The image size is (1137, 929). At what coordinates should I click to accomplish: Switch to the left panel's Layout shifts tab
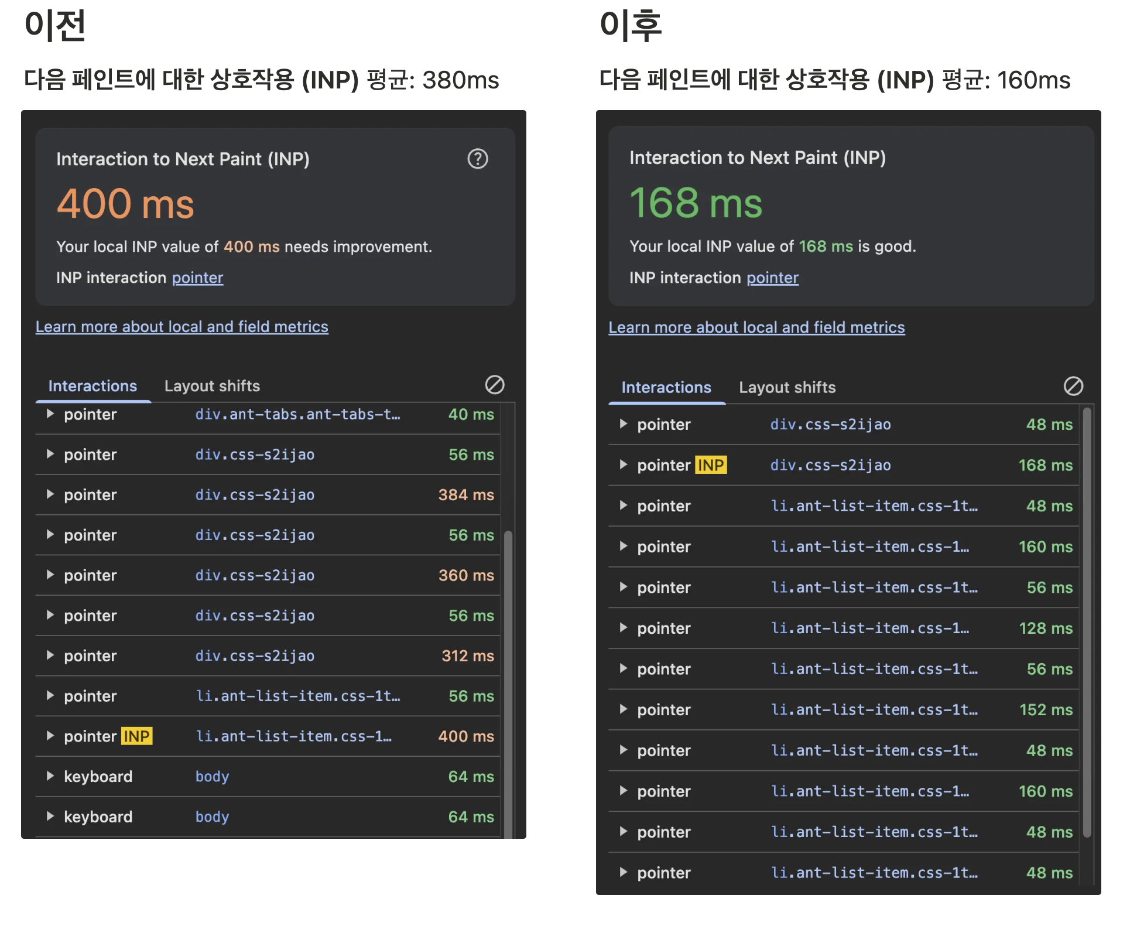(212, 386)
